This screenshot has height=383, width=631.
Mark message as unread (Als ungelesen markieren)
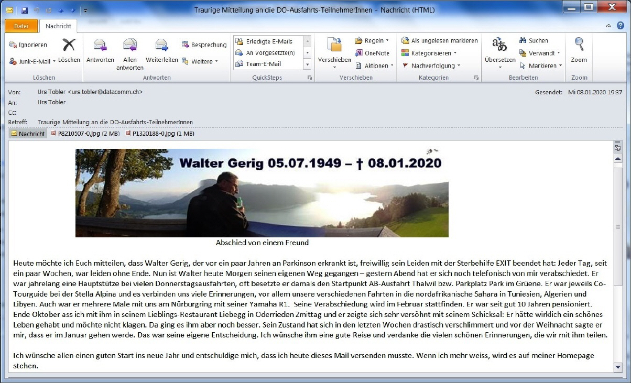(x=439, y=40)
